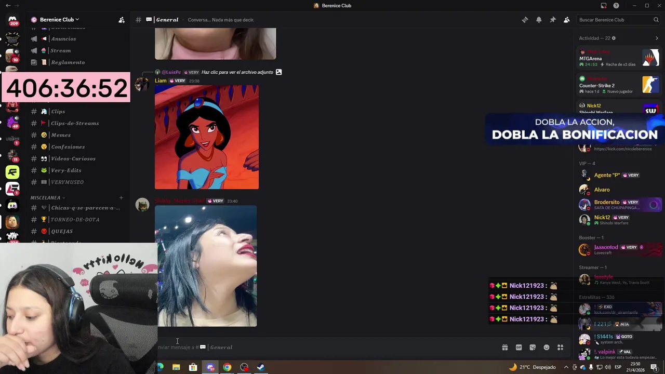Image resolution: width=665 pixels, height=374 pixels.
Task: Show pinned messages with the pin icon
Action: point(553,20)
